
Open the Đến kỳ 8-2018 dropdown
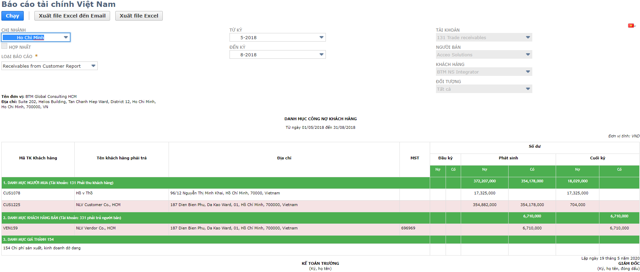click(x=277, y=55)
